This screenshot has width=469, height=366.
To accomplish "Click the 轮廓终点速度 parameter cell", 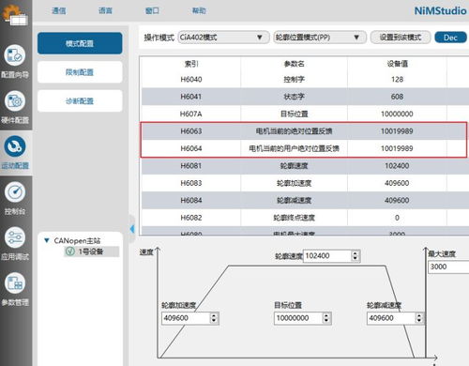I will 294,218.
